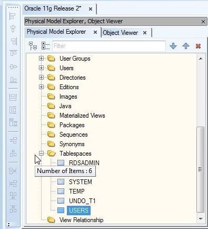
Task: Click the tree scrollbar up arrow
Action: coord(201,59)
